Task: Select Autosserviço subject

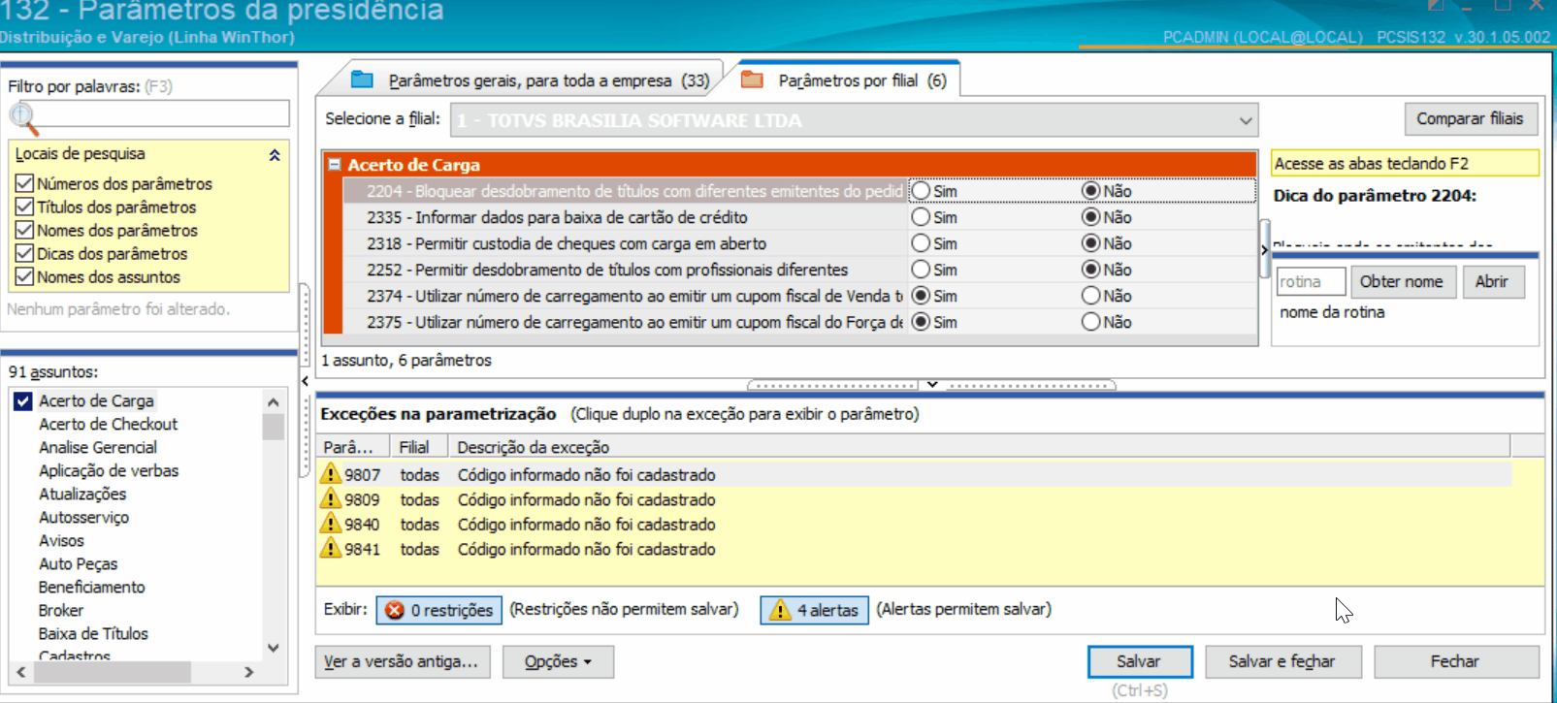Action: coord(83,517)
